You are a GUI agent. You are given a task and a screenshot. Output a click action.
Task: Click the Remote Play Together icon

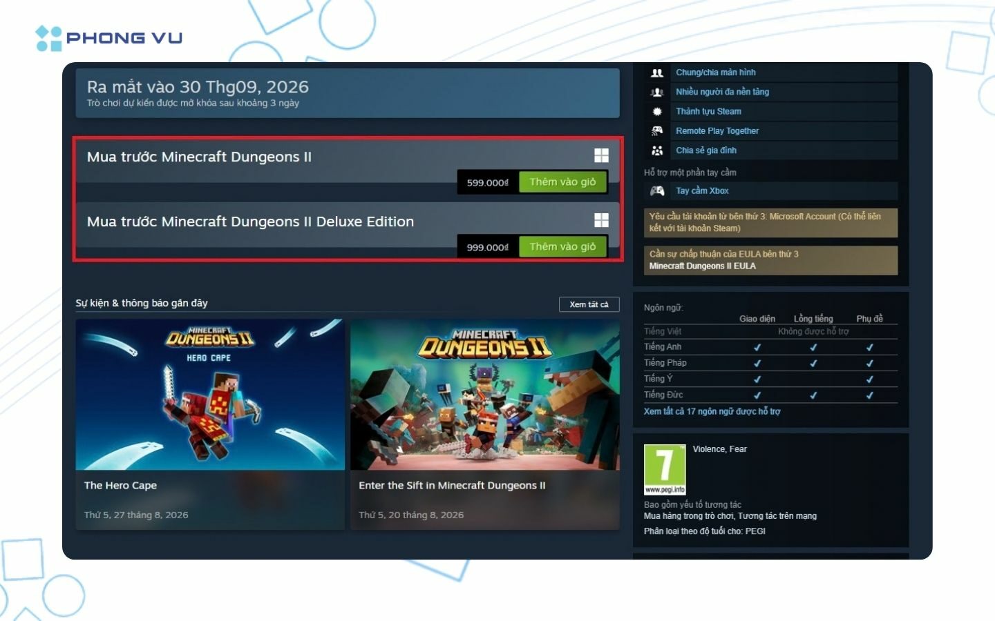[x=657, y=130]
